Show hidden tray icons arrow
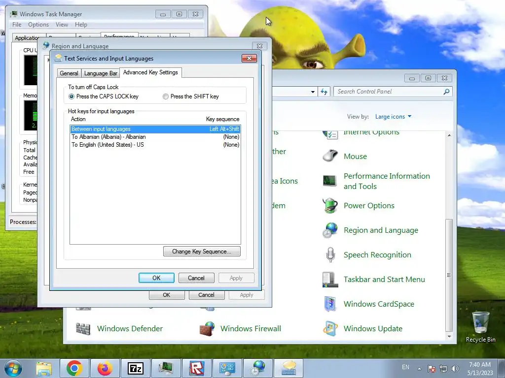Viewport: 505px width, 378px height. [x=419, y=369]
